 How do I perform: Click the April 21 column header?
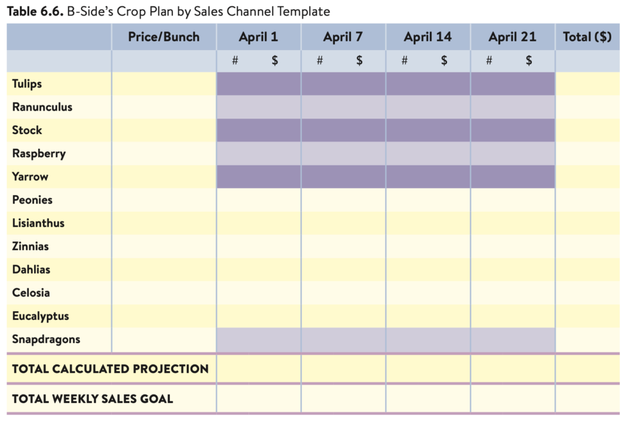[x=512, y=36]
